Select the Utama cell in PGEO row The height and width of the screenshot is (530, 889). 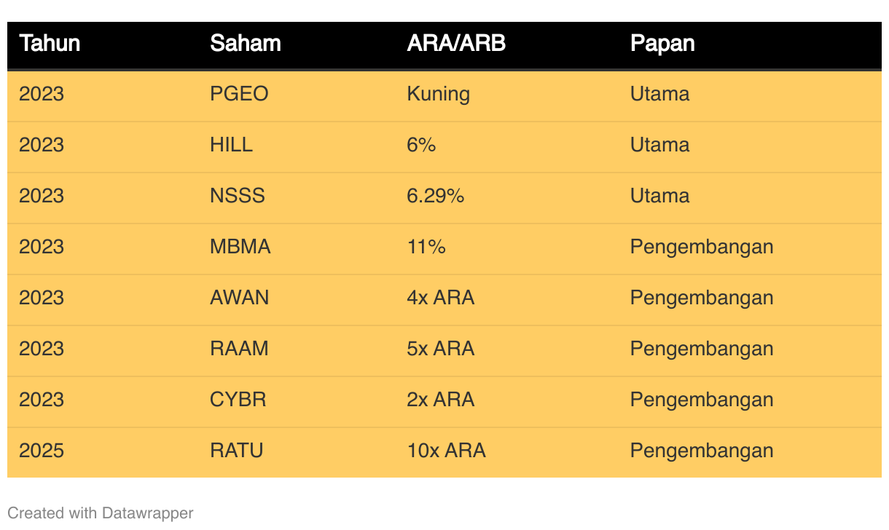(x=659, y=94)
